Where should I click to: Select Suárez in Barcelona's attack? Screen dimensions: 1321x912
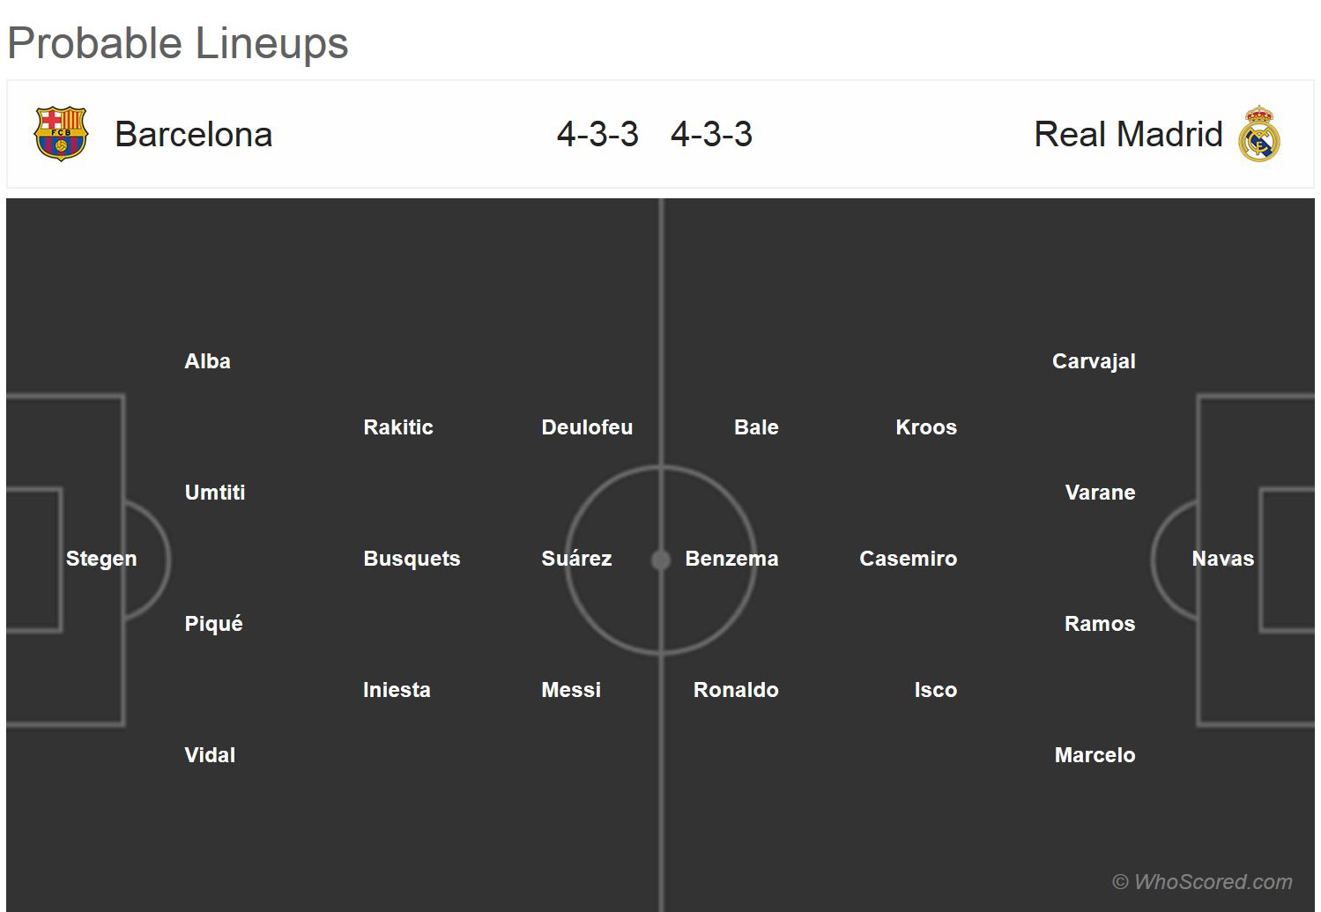tap(576, 559)
